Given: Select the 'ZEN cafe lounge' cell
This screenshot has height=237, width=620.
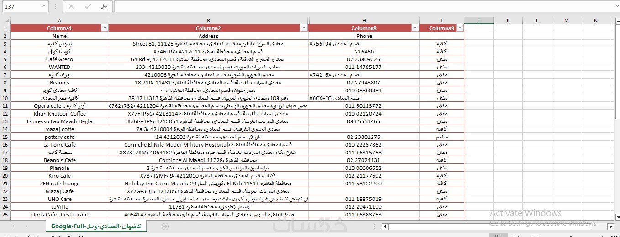Looking at the screenshot, I should (x=59, y=184).
